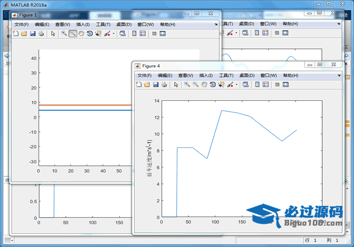Toggle Rotate 3D tool in Figure 4 toolbar

pos(213,84)
